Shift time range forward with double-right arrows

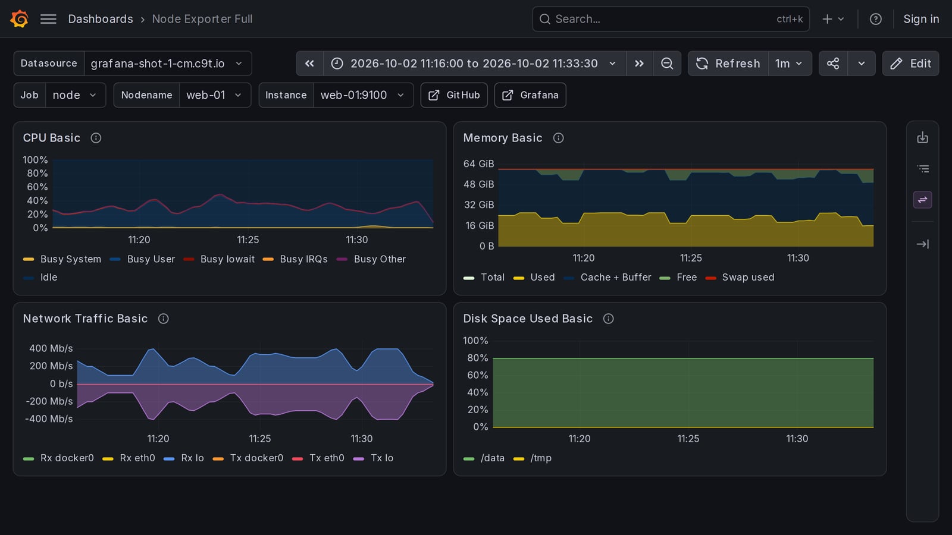coord(639,64)
